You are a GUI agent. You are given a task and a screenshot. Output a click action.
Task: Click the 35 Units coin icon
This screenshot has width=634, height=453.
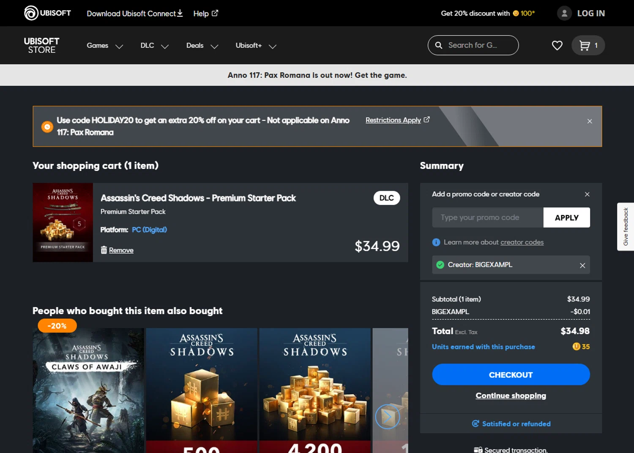tap(576, 347)
